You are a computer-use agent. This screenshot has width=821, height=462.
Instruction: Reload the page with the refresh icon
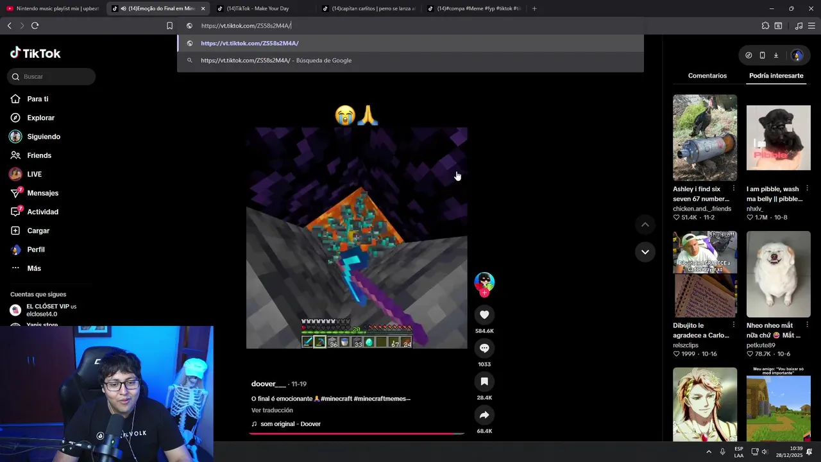click(35, 26)
